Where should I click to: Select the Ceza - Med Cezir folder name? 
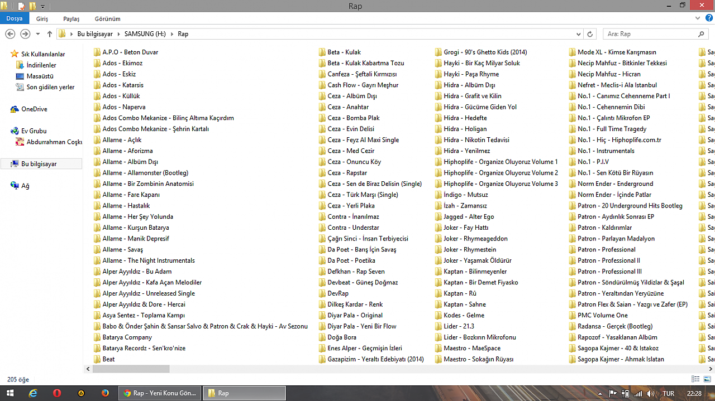(351, 151)
